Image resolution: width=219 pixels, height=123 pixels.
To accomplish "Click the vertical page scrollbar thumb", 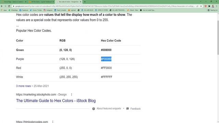I will [218, 37].
